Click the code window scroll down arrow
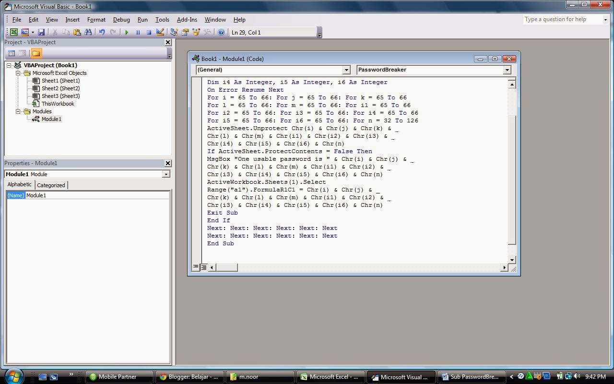The height and width of the screenshot is (384, 614). coord(512,260)
